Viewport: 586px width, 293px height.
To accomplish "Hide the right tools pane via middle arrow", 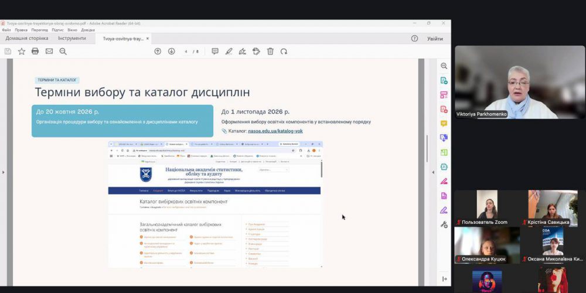I will coord(433,172).
